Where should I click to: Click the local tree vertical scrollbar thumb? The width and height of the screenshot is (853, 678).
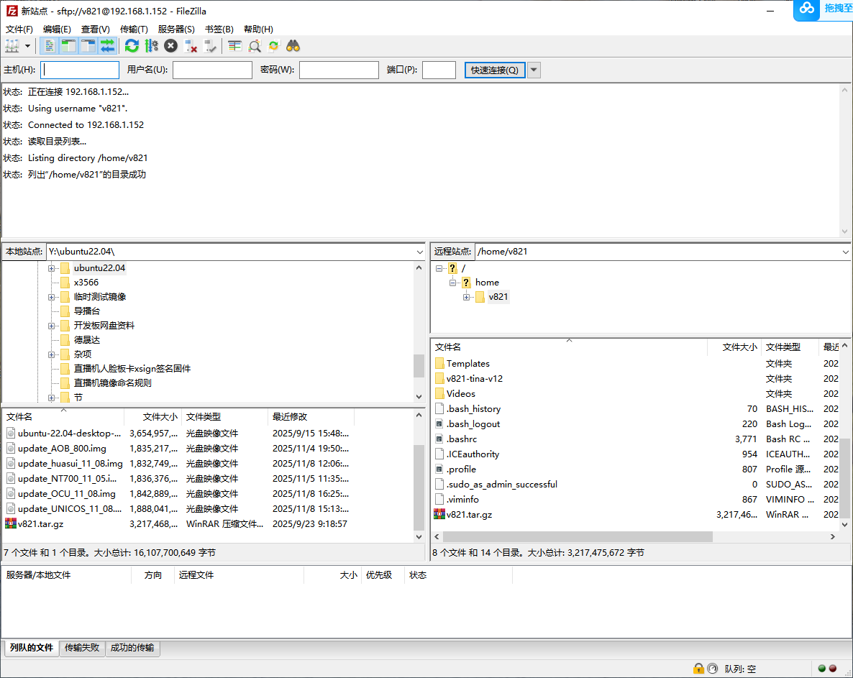pos(419,366)
